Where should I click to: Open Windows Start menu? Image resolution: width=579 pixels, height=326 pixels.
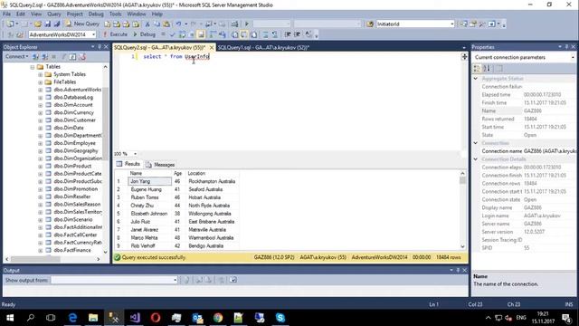tap(10, 318)
